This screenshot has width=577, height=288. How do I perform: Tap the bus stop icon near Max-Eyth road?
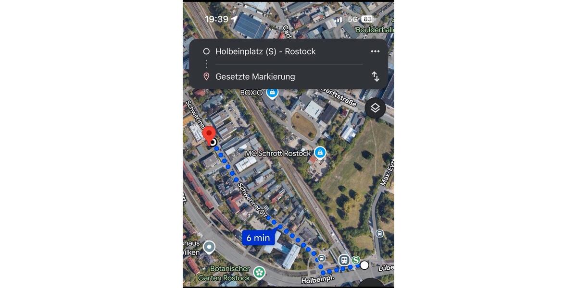tap(379, 234)
